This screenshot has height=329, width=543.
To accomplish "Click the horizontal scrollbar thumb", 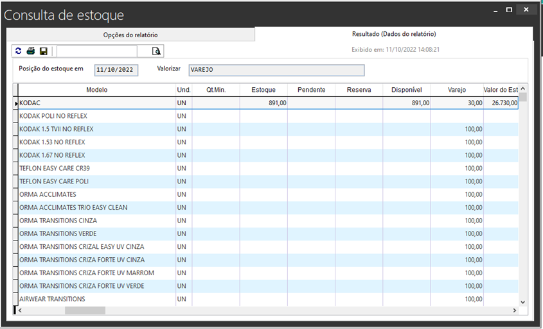I will coord(85,310).
